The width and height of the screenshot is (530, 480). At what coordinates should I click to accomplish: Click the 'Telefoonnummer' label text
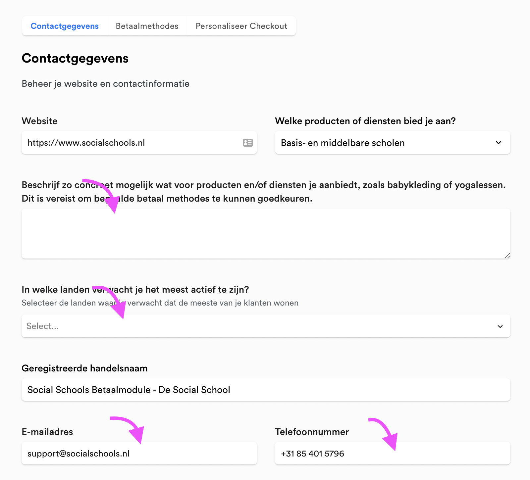tap(312, 432)
